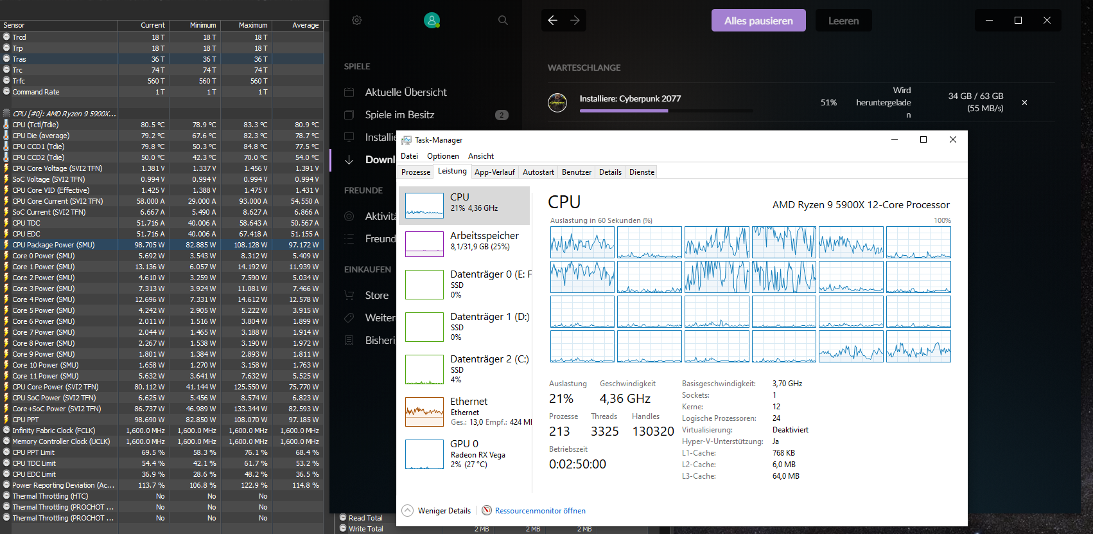The image size is (1093, 534).
Task: Click the Task-Manager title bar icon
Action: click(x=407, y=140)
